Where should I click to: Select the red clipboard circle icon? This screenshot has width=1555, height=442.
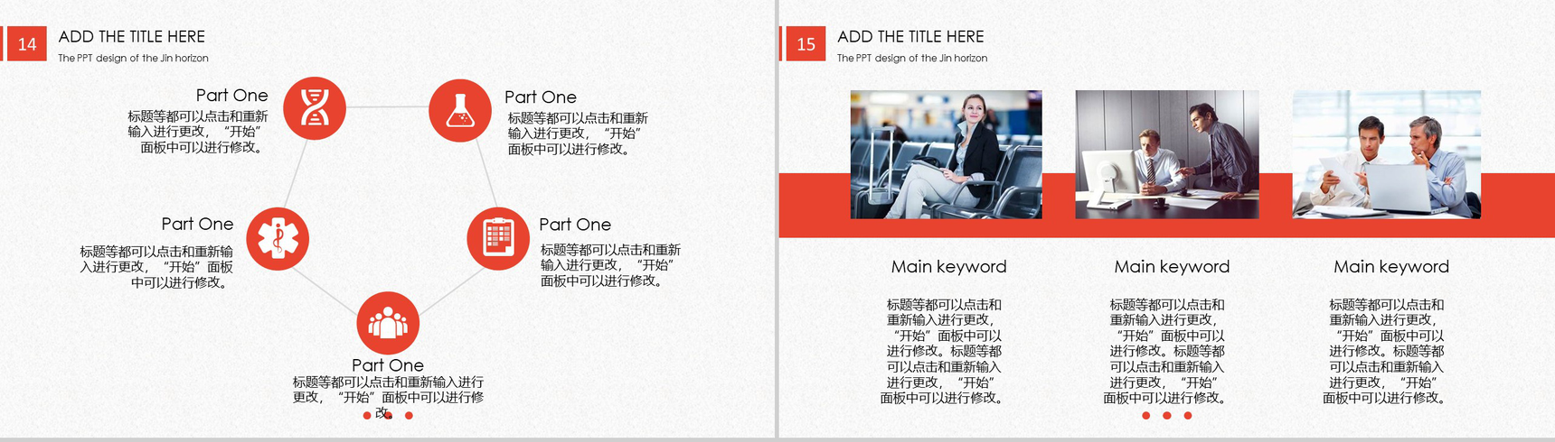pyautogui.click(x=498, y=239)
